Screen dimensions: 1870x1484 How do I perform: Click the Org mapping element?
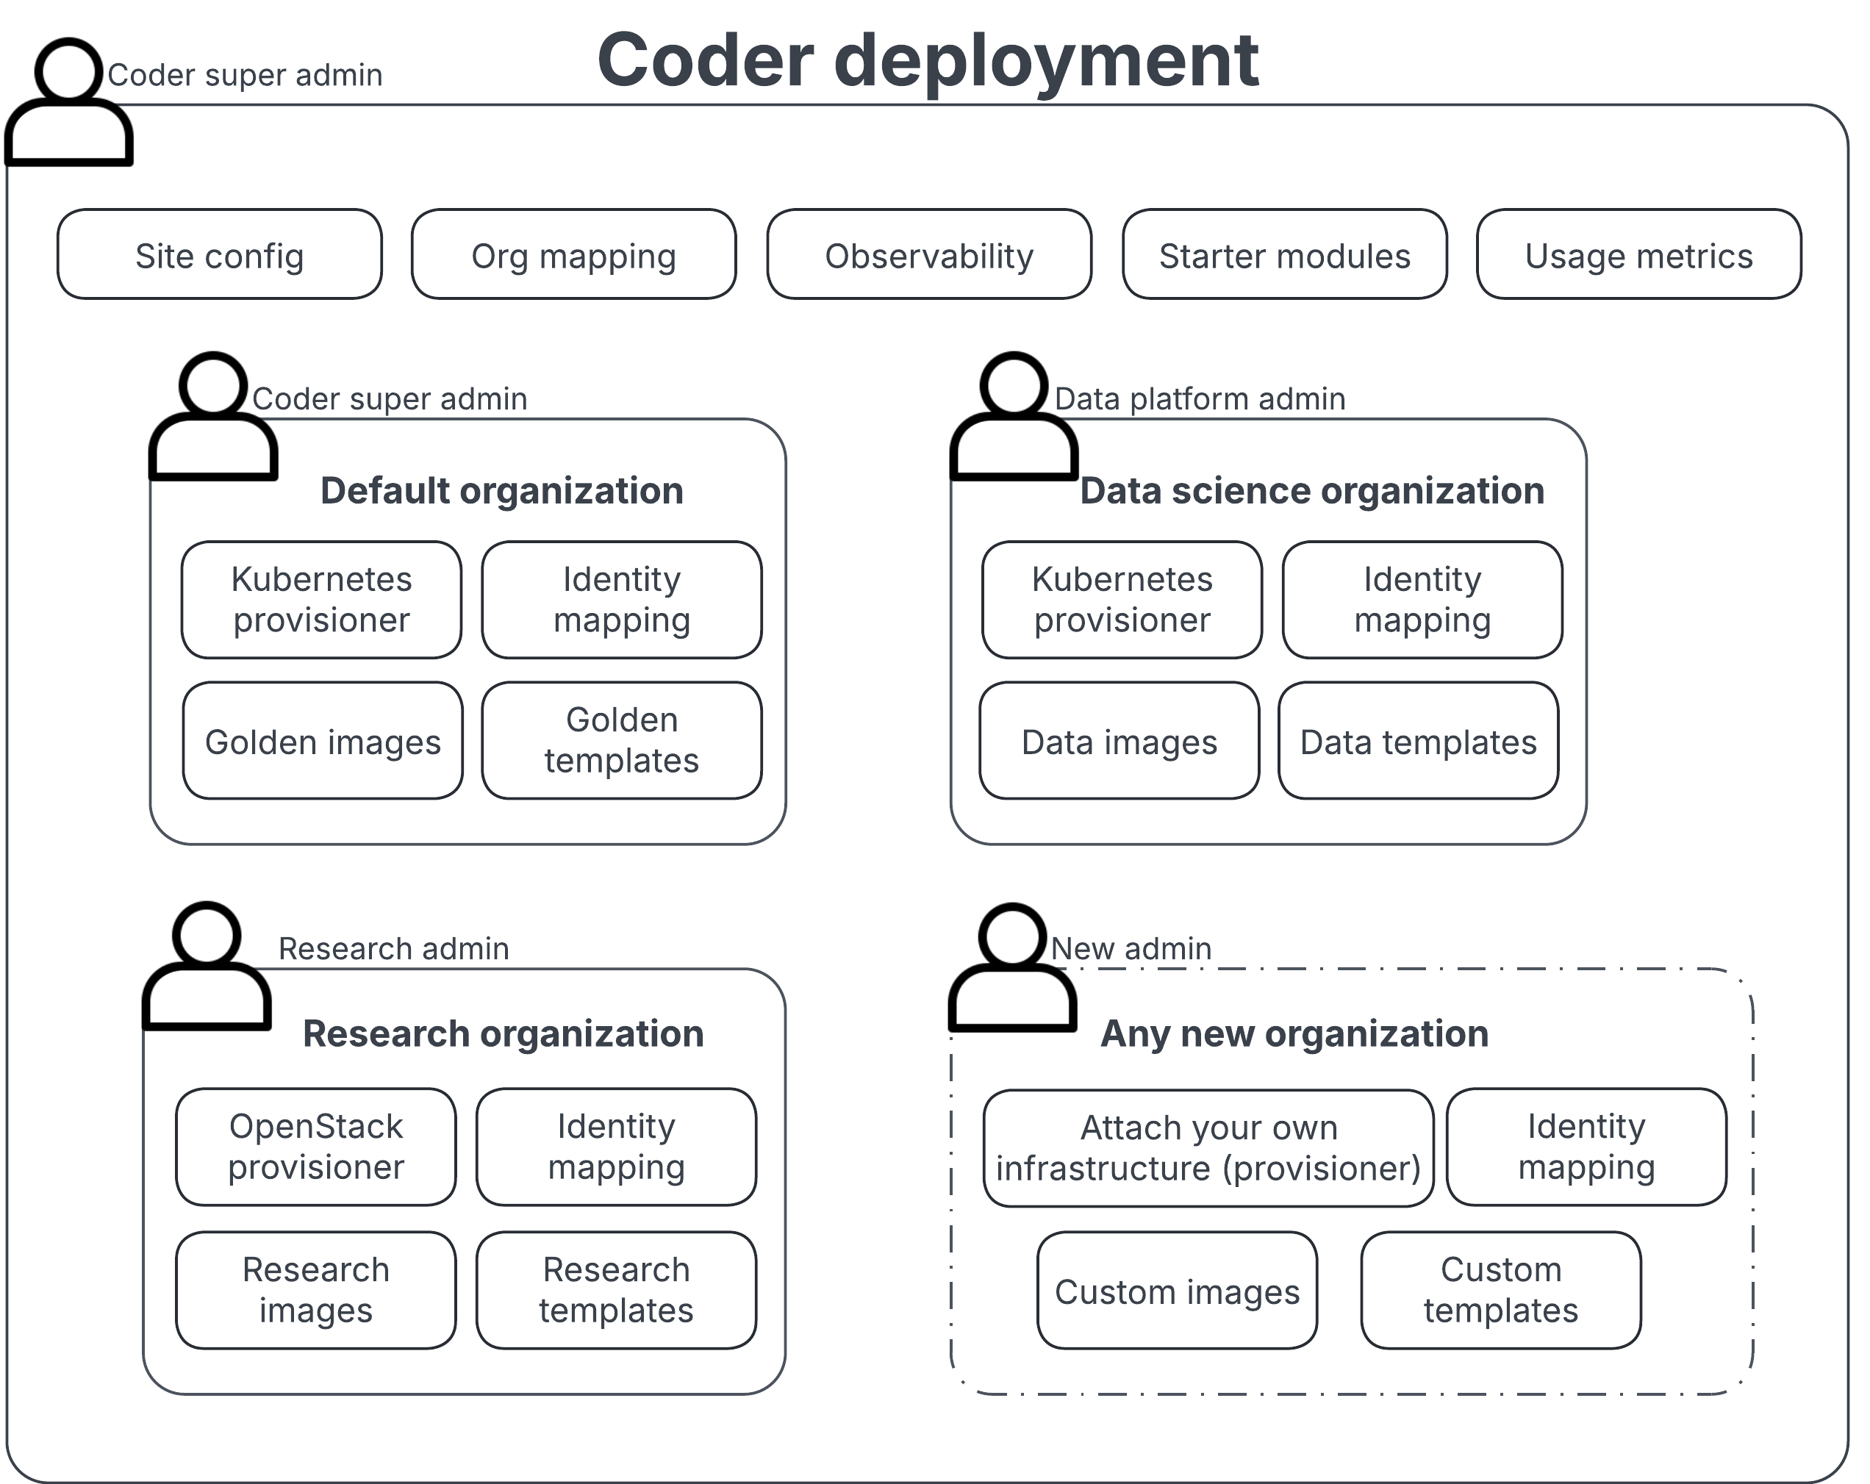pos(573,255)
